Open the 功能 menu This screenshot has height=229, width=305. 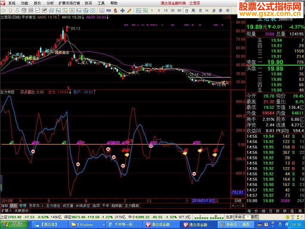point(24,3)
